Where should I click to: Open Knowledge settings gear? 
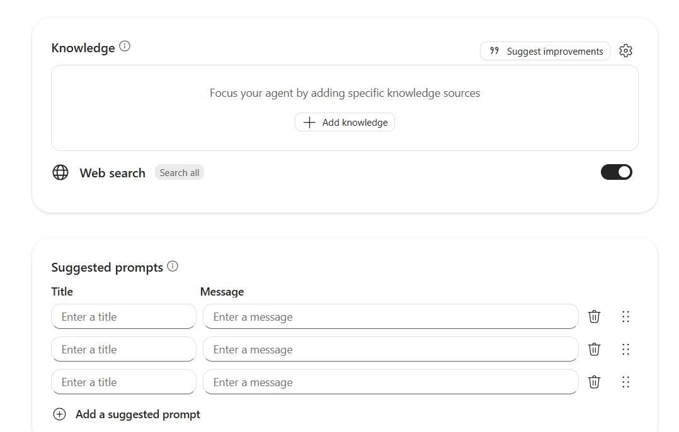click(x=625, y=50)
